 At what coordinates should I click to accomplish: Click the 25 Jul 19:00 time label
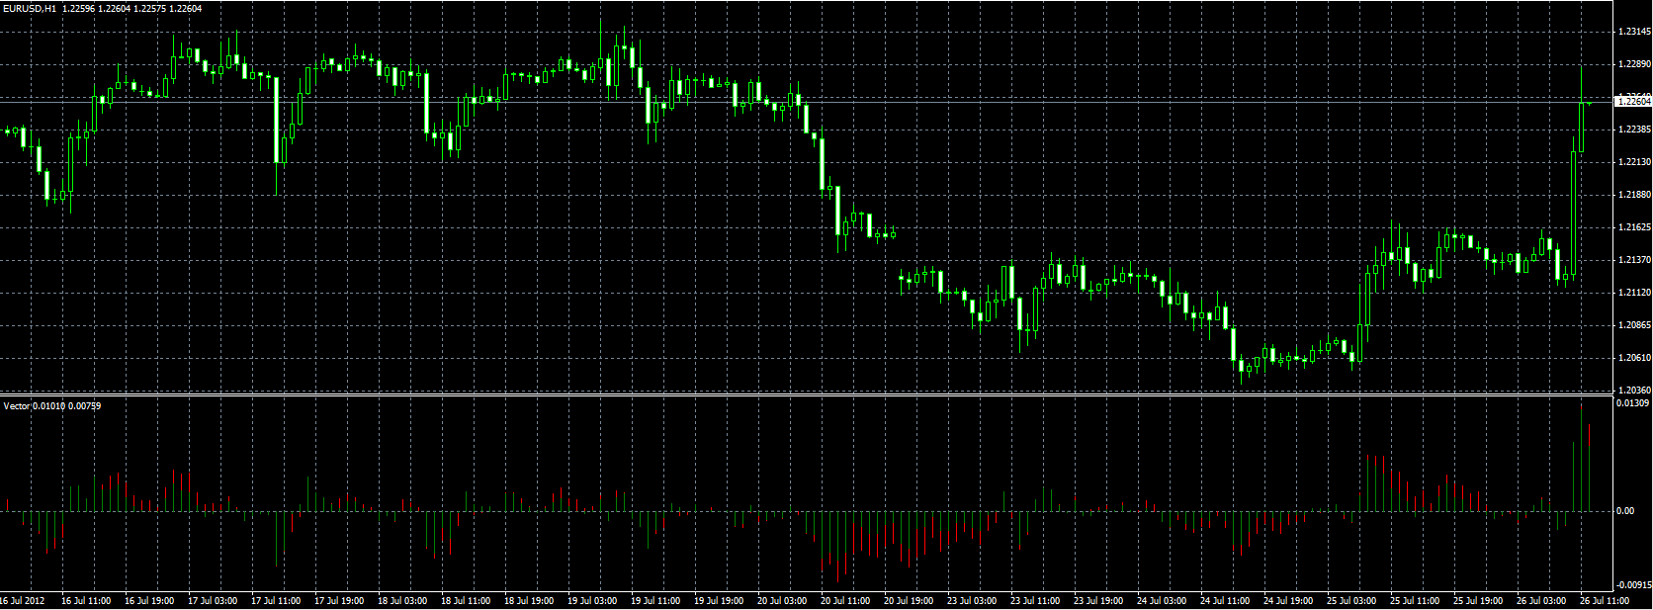(1478, 600)
